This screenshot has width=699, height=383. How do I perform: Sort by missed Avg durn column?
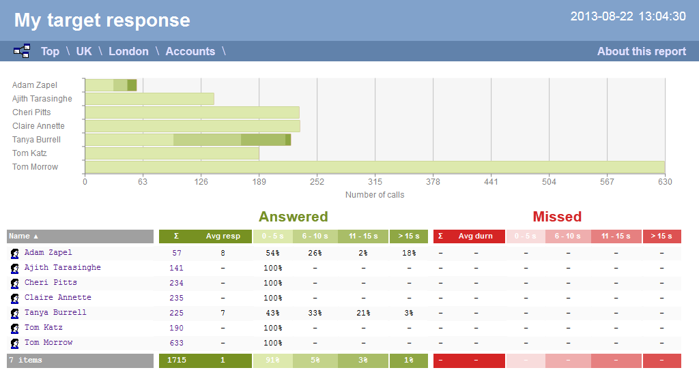coord(475,236)
